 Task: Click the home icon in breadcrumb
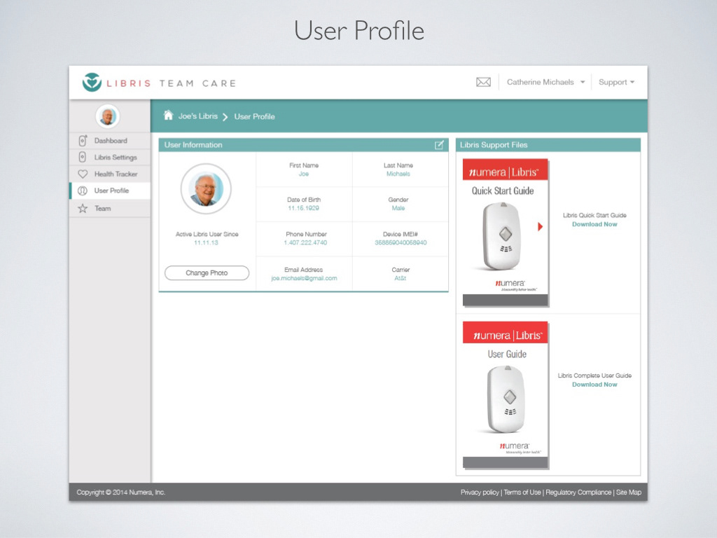click(x=168, y=116)
